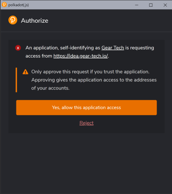This screenshot has width=172, height=194.
Task: Approve with 'Yes, allow this application access'
Action: tap(87, 107)
